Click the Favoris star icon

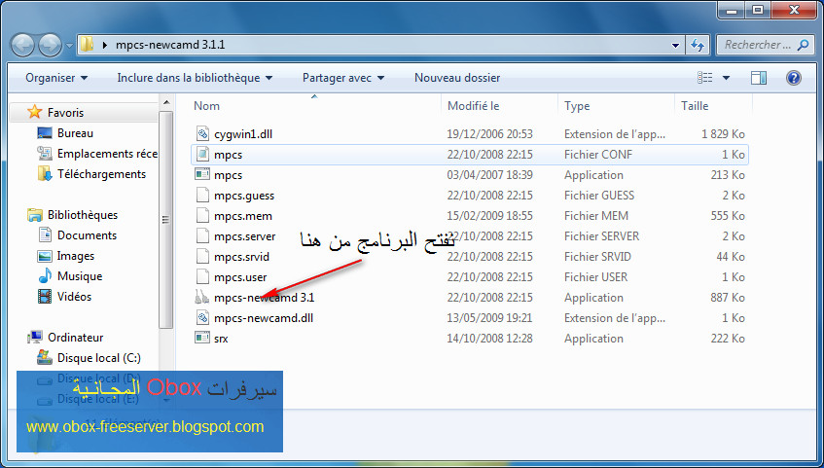click(x=35, y=112)
